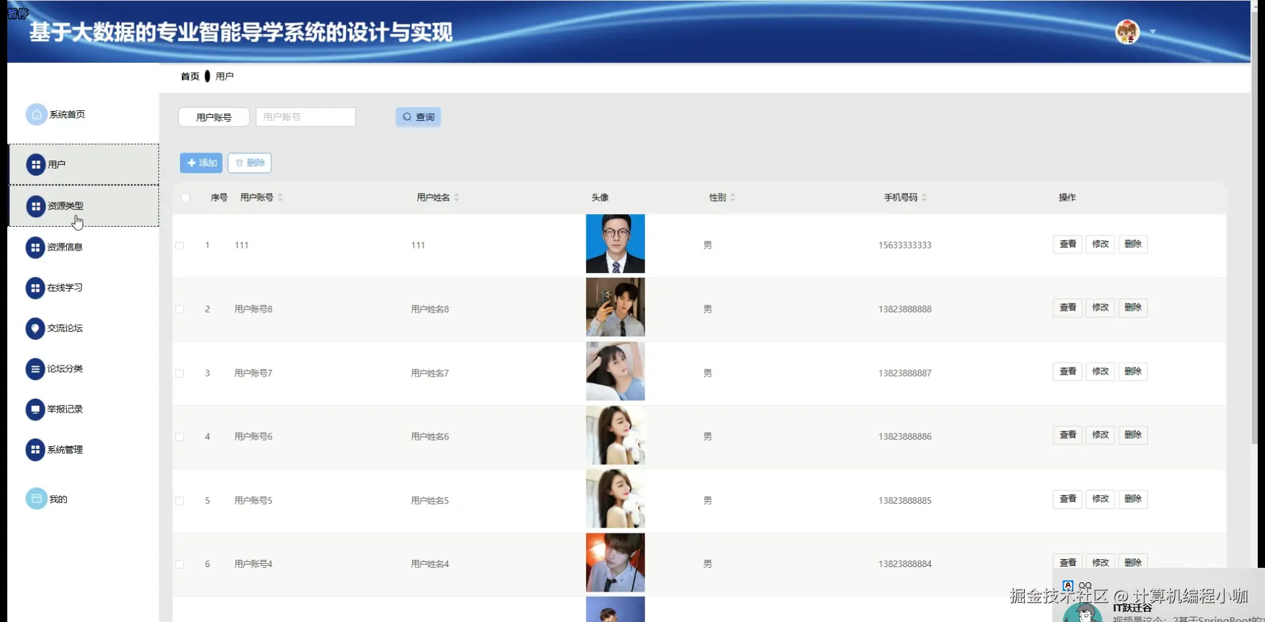
Task: Open the avatar photo of 用户姓名5
Action: coord(615,499)
